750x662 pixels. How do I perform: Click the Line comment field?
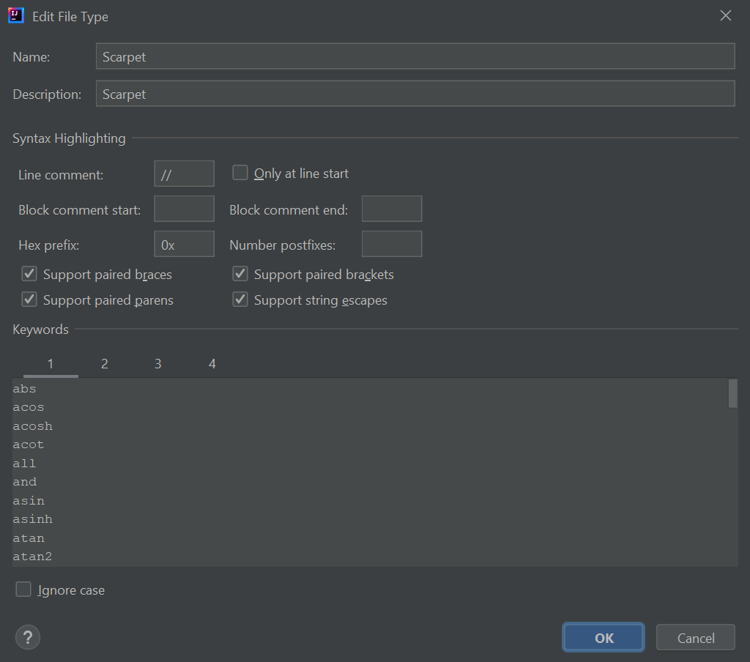[x=184, y=174]
